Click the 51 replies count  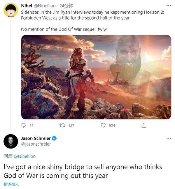[x=32, y=126]
